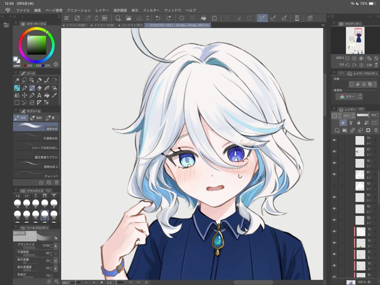Open the Clip Studio help icon

(310, 18)
